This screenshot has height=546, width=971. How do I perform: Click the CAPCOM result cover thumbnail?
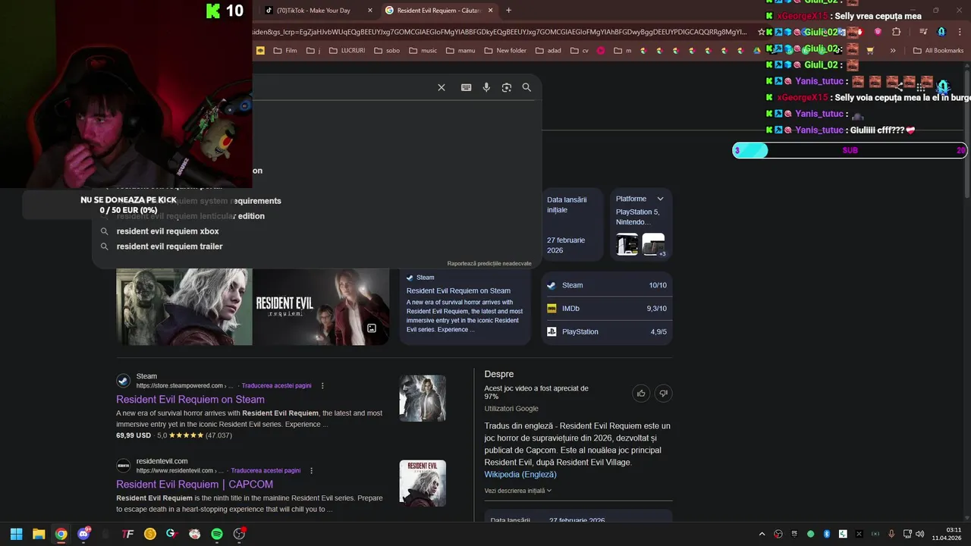423,483
